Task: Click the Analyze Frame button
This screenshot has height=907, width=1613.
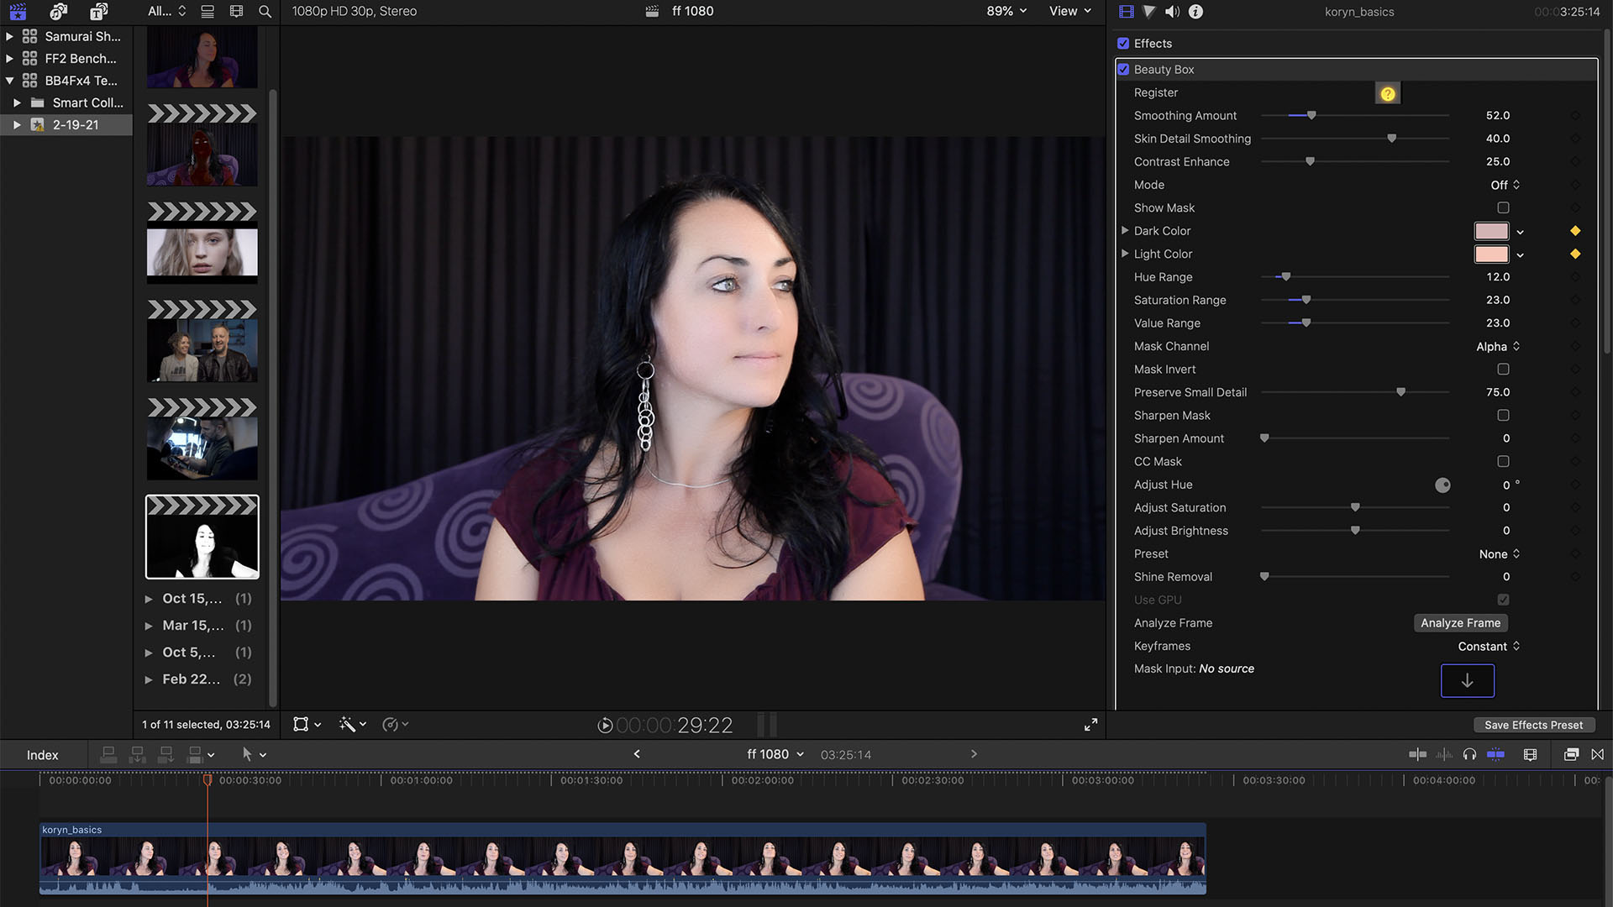Action: point(1460,623)
